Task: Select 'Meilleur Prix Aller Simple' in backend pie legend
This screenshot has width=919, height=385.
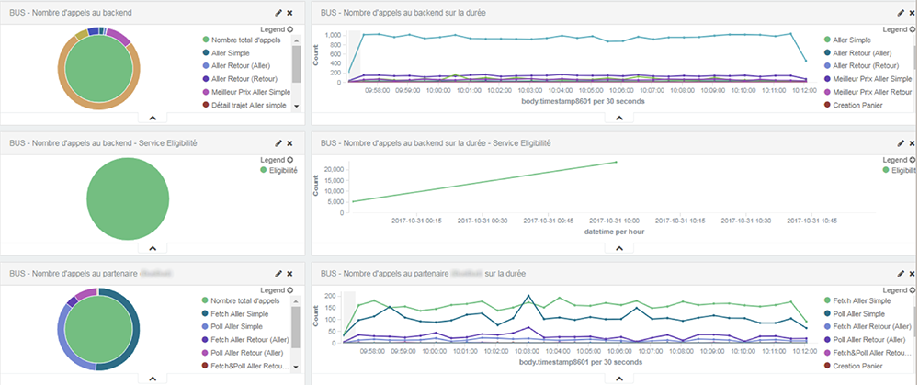Action: 246,92
